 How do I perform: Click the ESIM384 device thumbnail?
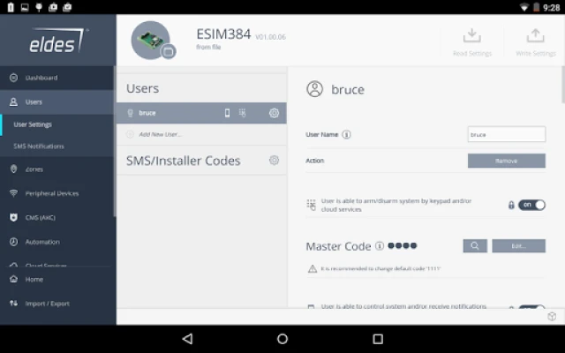[x=152, y=40]
